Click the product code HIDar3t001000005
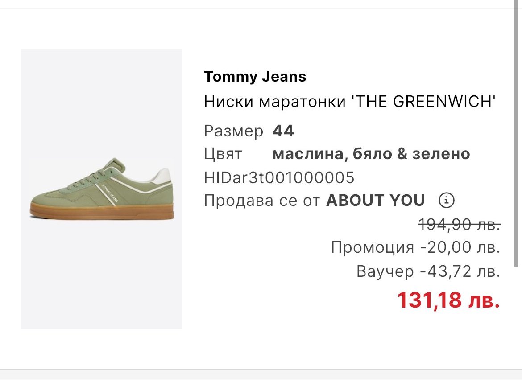The width and height of the screenshot is (522, 382). pos(279,177)
